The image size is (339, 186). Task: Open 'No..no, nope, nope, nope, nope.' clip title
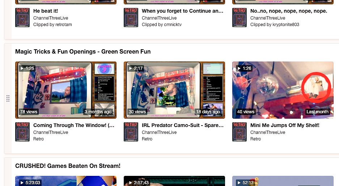tap(289, 11)
